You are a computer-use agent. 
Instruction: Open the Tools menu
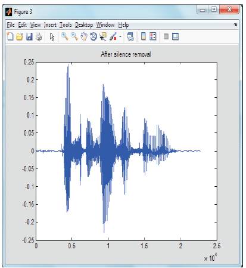pos(66,25)
